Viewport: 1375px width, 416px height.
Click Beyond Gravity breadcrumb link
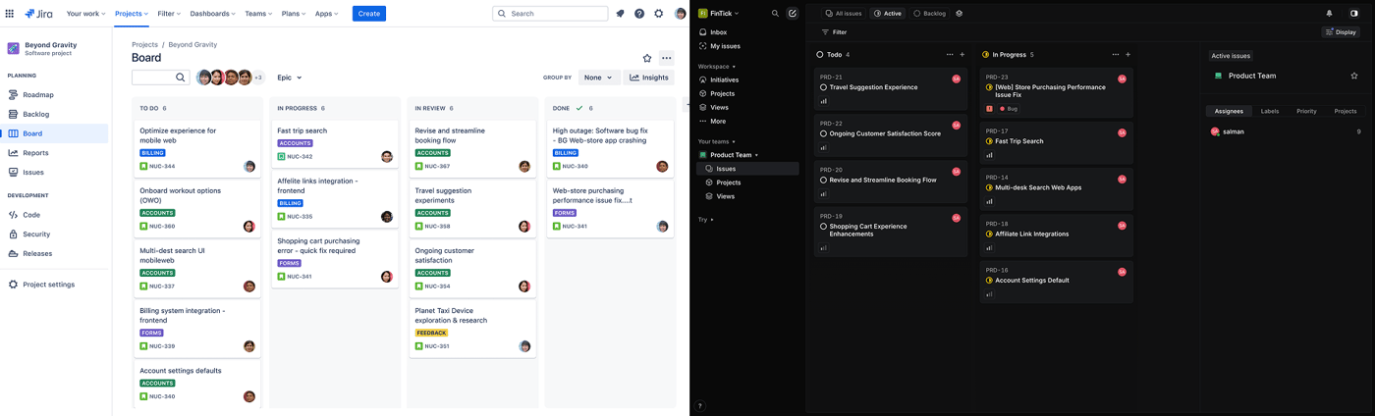pos(192,44)
